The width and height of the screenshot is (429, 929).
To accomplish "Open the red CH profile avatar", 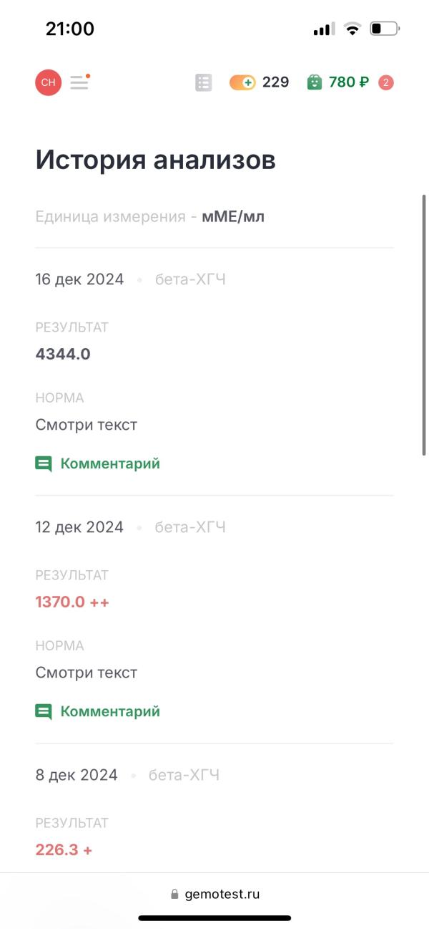I will click(49, 82).
